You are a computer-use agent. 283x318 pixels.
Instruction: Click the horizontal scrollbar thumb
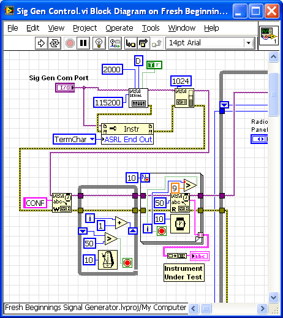(x=206, y=308)
